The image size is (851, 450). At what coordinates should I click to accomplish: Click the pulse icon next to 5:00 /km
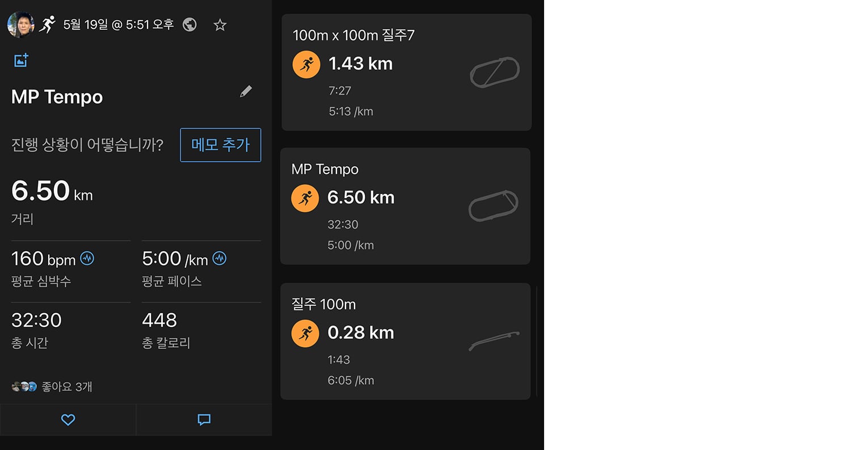click(219, 259)
